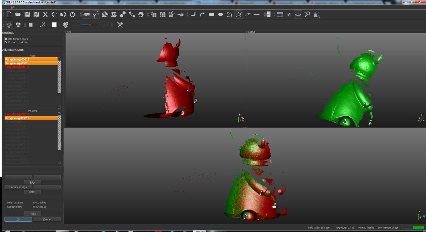The width and height of the screenshot is (426, 232).
Task: Click the import arrow-into-page icon
Action: click(x=54, y=14)
